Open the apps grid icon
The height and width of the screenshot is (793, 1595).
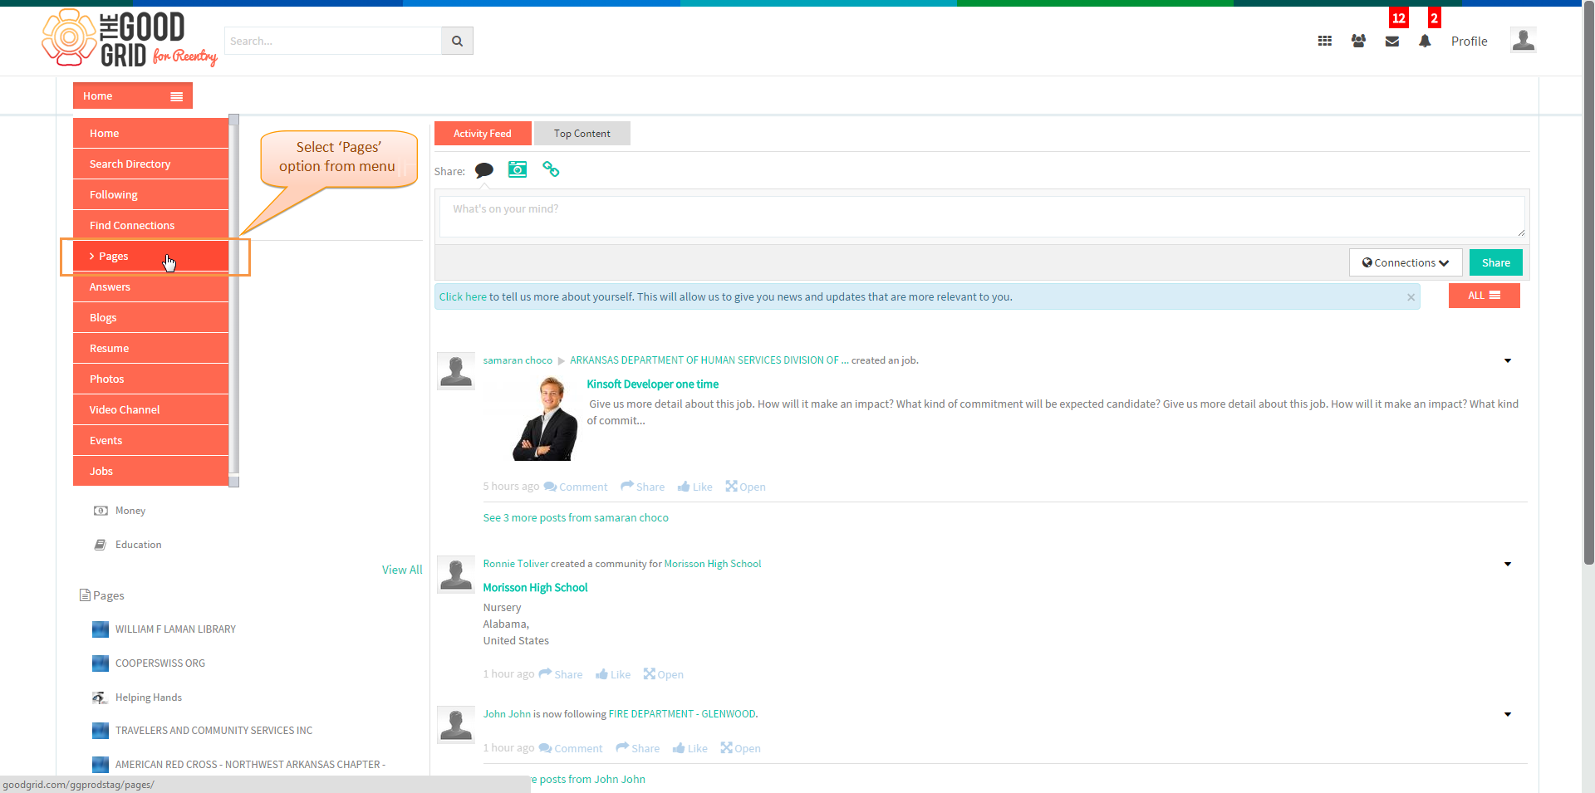1325,41
